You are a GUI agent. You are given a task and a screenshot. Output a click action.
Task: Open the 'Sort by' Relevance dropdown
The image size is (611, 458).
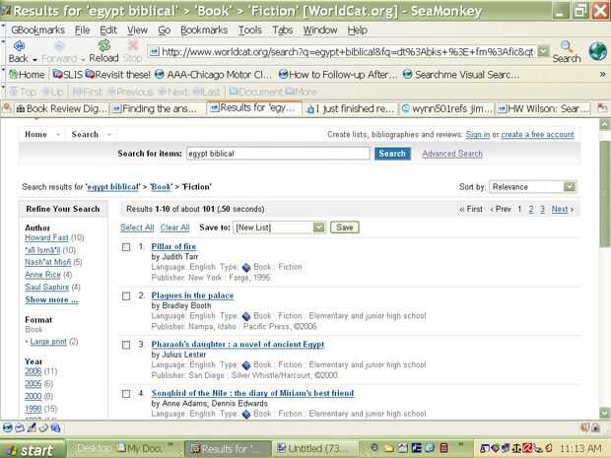pyautogui.click(x=533, y=187)
